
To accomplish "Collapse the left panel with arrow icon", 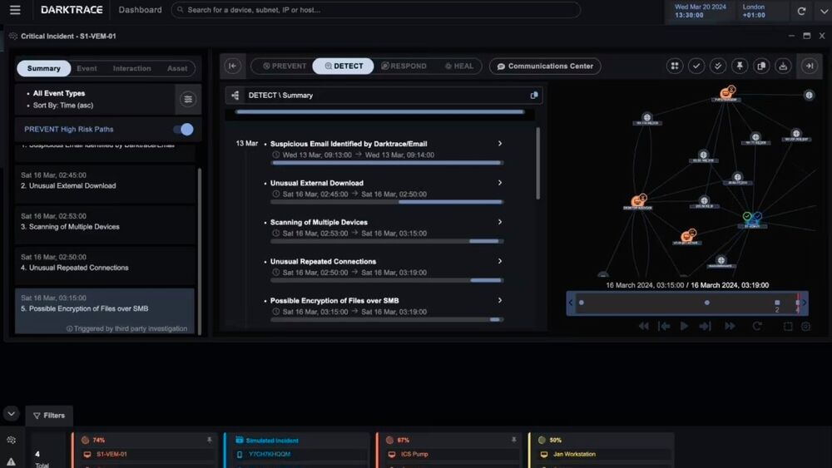I will click(x=233, y=67).
